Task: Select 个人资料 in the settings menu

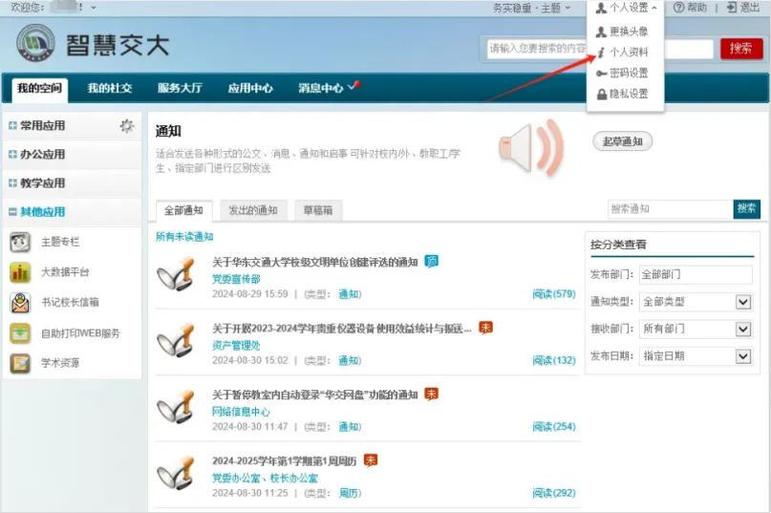Action: [x=623, y=53]
